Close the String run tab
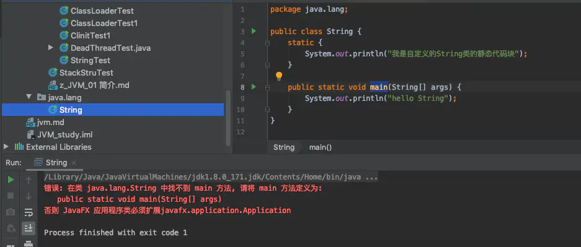The width and height of the screenshot is (581, 247). [x=74, y=163]
